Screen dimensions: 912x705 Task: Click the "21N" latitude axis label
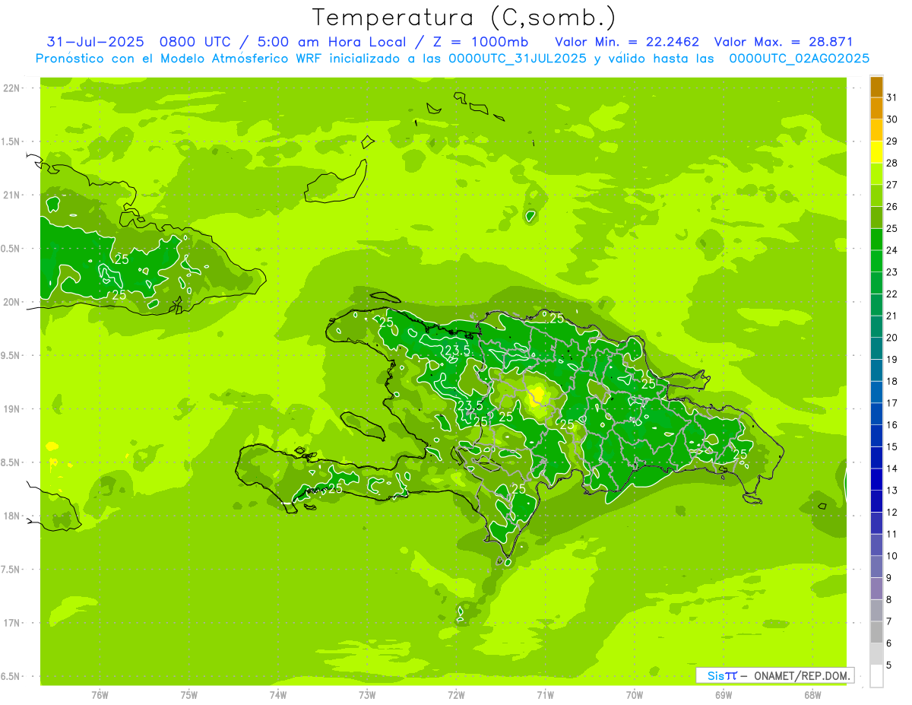pyautogui.click(x=13, y=195)
